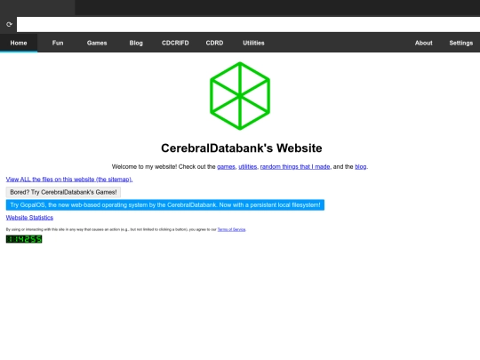Focus the empty address bar field

click(248, 24)
